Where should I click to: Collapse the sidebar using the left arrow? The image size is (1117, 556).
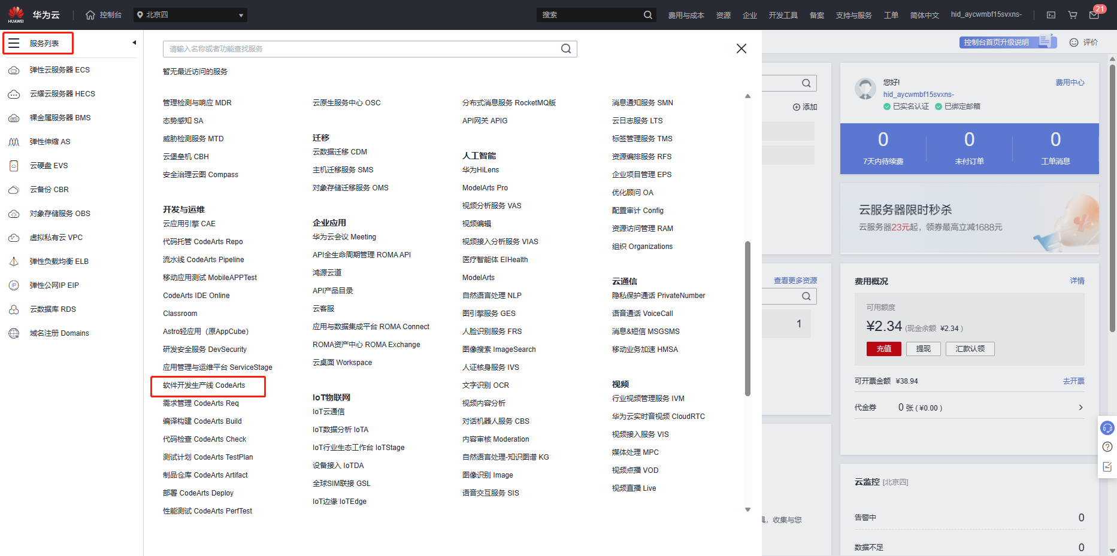coord(134,42)
